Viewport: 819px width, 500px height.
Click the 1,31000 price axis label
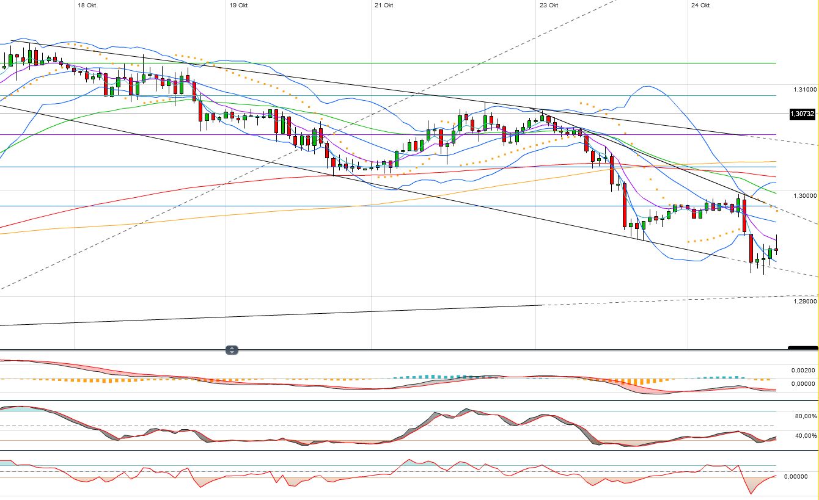click(804, 90)
